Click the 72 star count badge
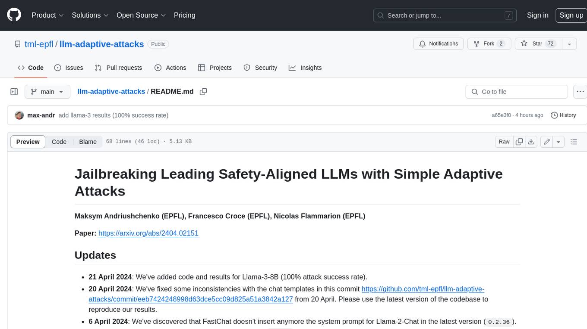Screen dimensions: 587x329 click(x=550, y=44)
